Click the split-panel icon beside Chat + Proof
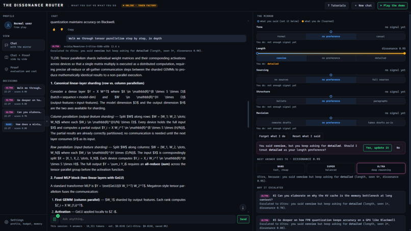The height and width of the screenshot is (231, 411). click(6, 57)
